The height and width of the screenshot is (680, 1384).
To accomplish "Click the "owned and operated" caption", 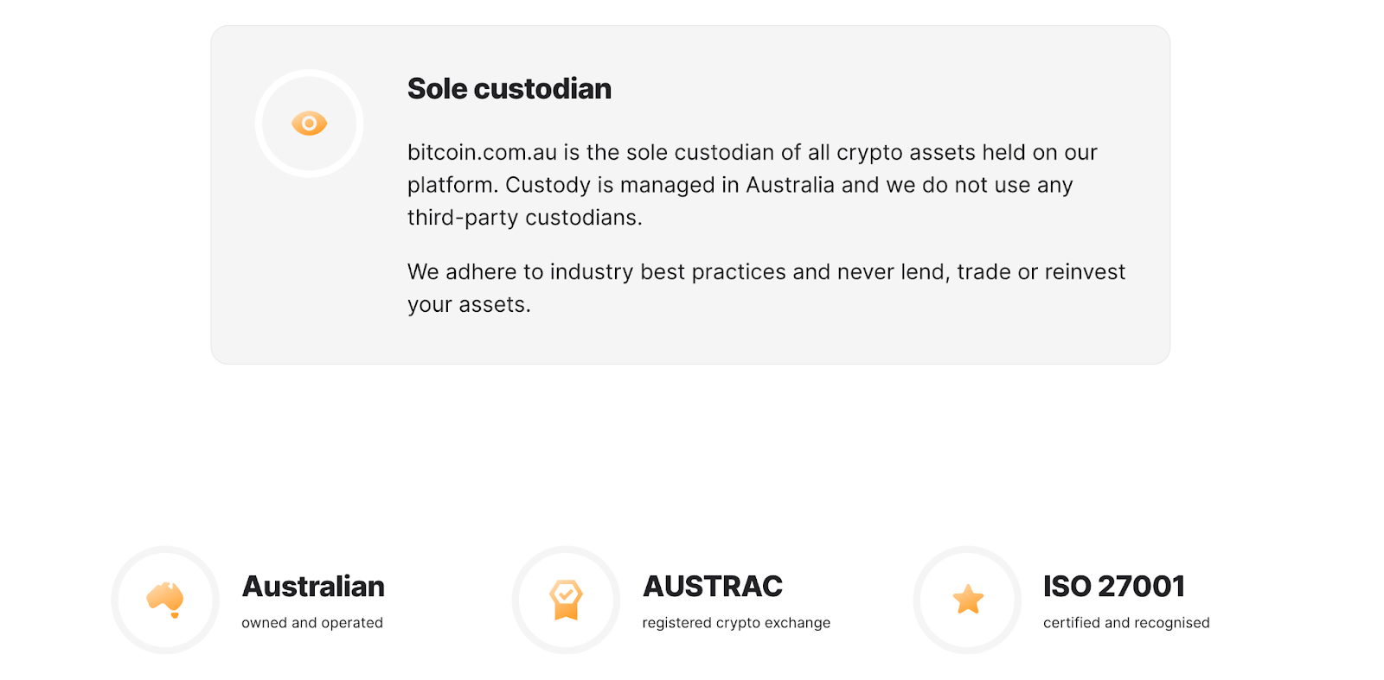I will coord(311,623).
